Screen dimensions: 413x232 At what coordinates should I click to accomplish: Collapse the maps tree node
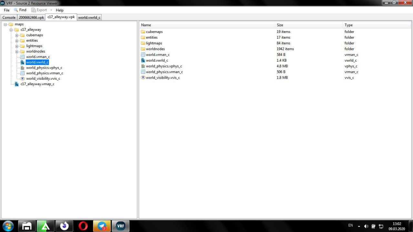[5, 25]
